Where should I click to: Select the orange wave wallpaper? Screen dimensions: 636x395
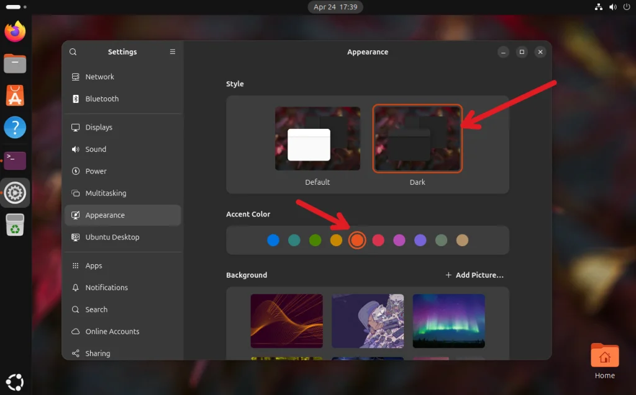pos(287,321)
